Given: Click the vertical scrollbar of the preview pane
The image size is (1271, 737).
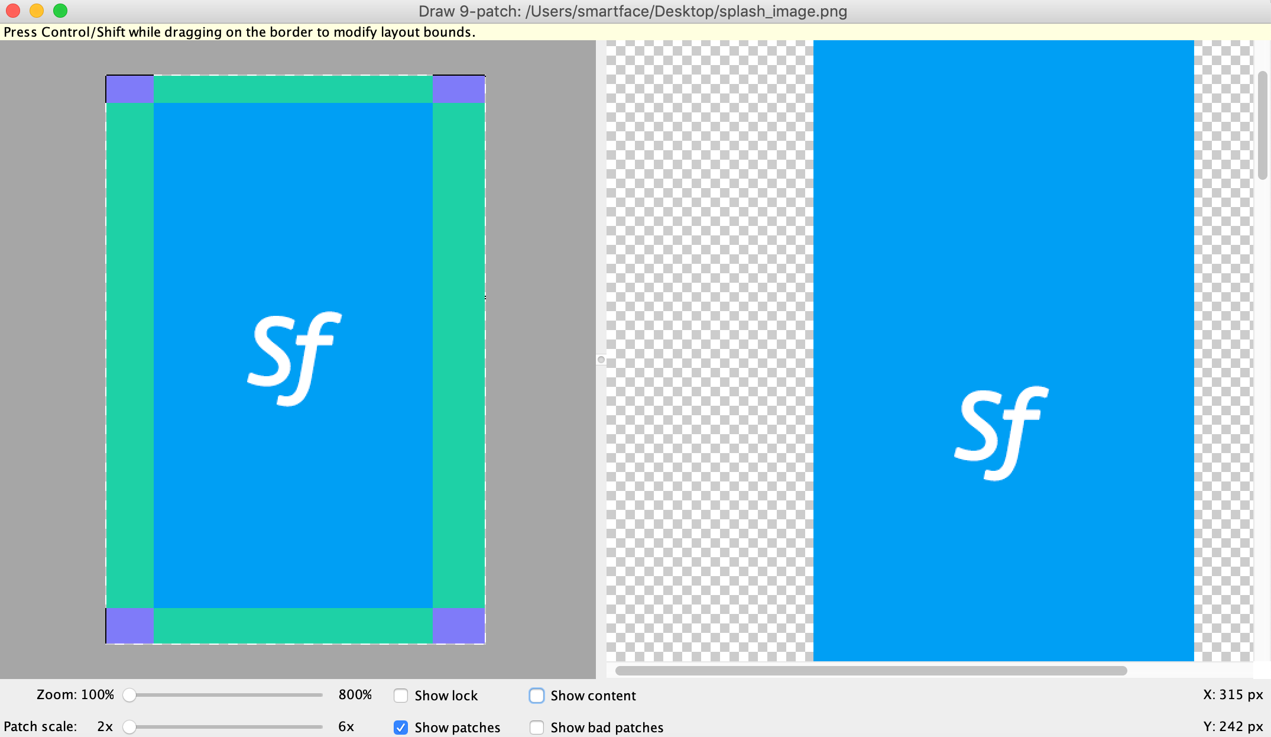Looking at the screenshot, I should (1262, 125).
